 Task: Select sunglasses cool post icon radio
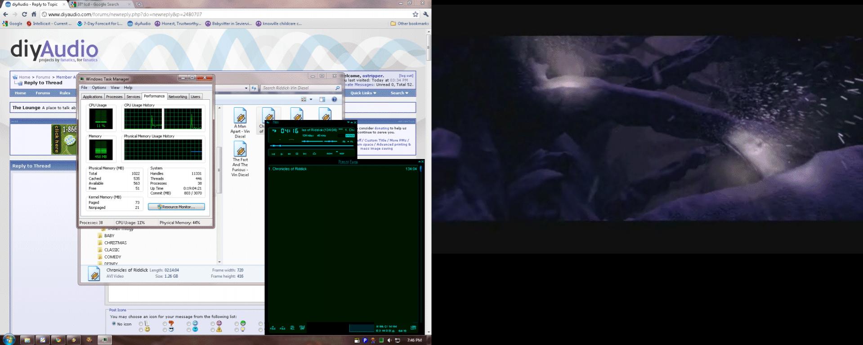pos(165,330)
